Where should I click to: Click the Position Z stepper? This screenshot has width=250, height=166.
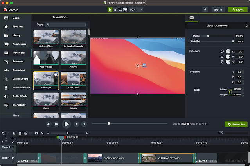[x=243, y=82]
